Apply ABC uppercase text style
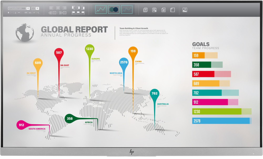This screenshot has height=159, width=263. click(x=26, y=13)
